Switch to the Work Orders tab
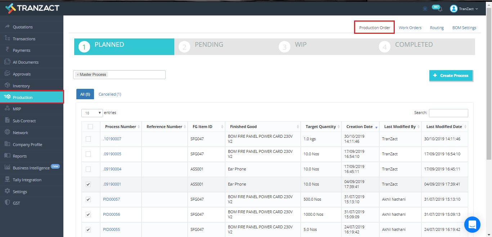The height and width of the screenshot is (237, 492). point(410,28)
